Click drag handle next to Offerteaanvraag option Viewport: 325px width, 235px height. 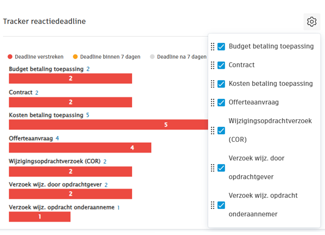[x=213, y=103]
